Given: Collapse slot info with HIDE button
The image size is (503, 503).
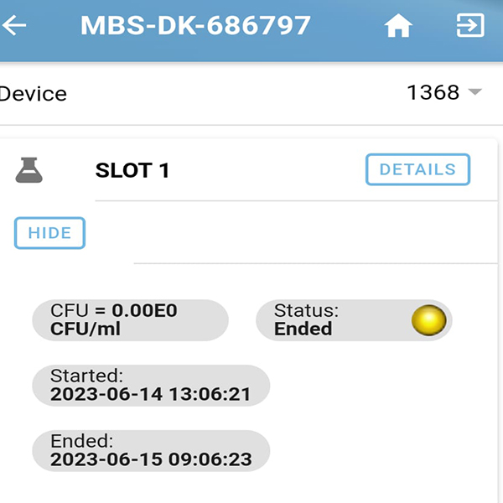Looking at the screenshot, I should 49,233.
